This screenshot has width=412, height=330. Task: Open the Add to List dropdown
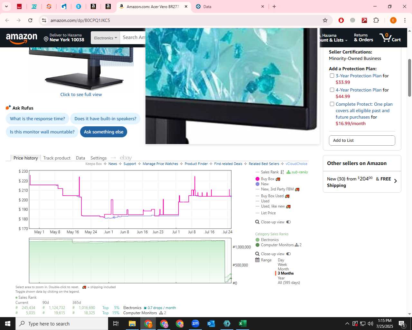click(x=362, y=141)
